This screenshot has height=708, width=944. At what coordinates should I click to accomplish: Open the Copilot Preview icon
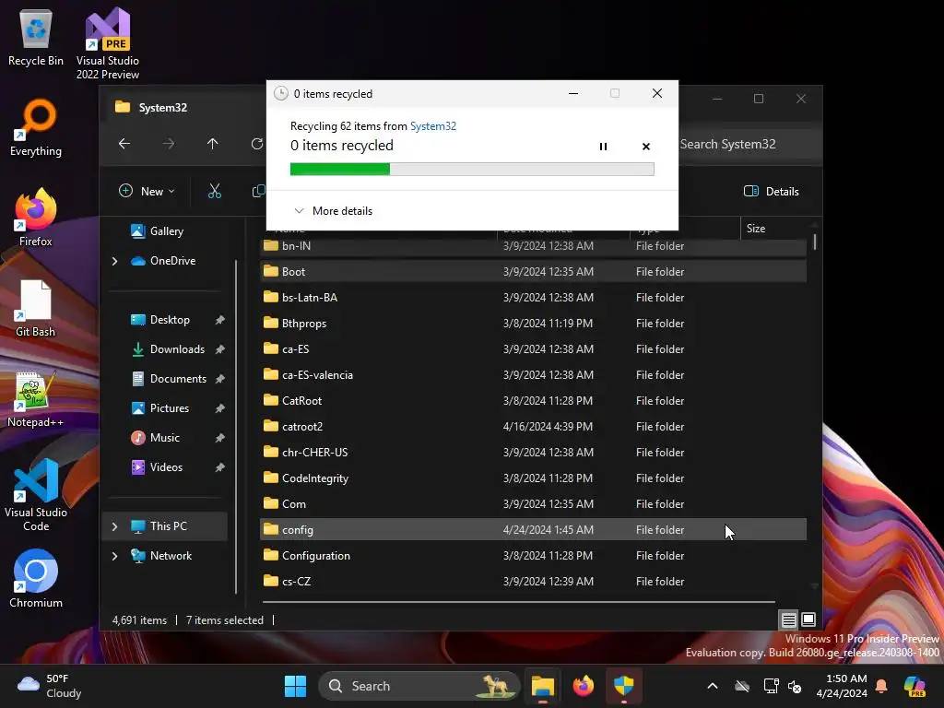coord(915,686)
